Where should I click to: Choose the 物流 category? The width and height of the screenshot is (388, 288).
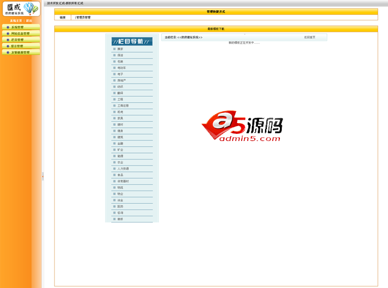[x=120, y=188]
